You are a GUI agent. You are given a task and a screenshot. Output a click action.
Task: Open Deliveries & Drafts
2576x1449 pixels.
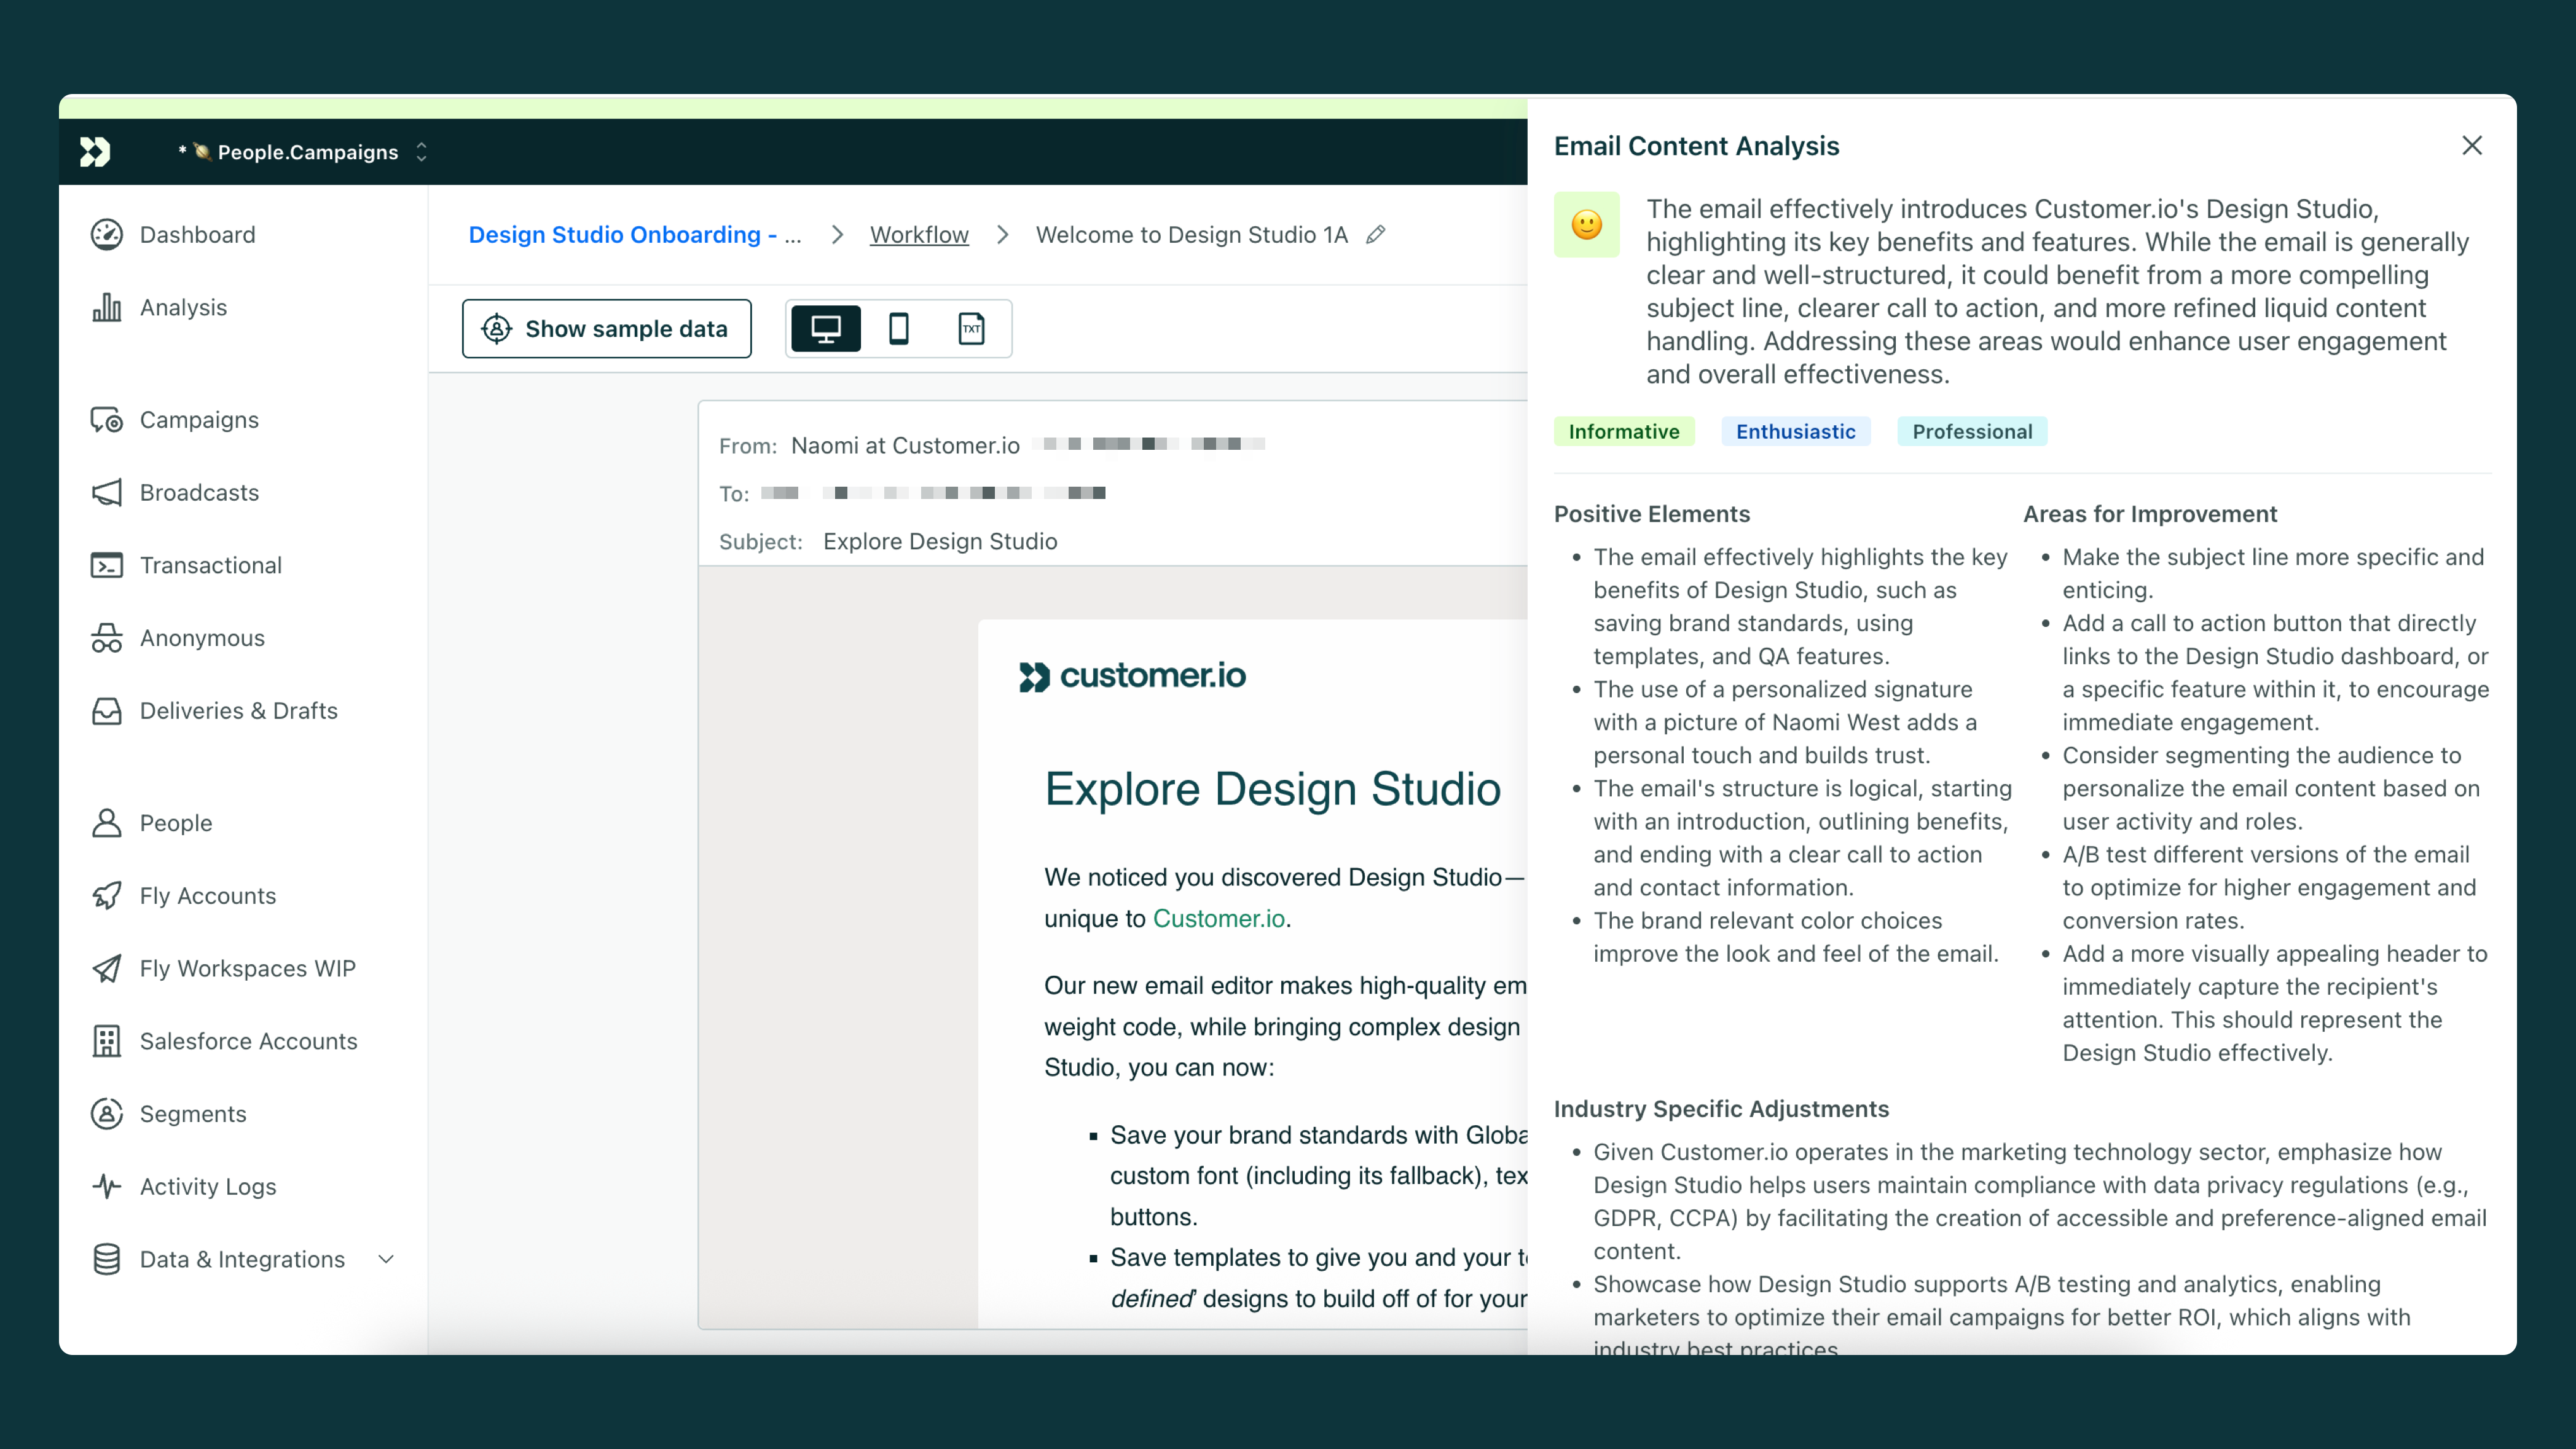(238, 710)
